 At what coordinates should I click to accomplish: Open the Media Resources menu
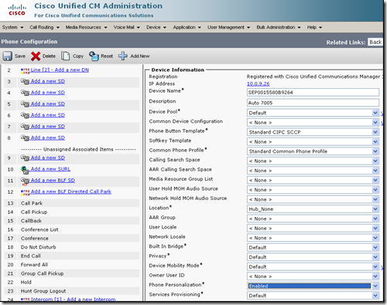point(86,27)
